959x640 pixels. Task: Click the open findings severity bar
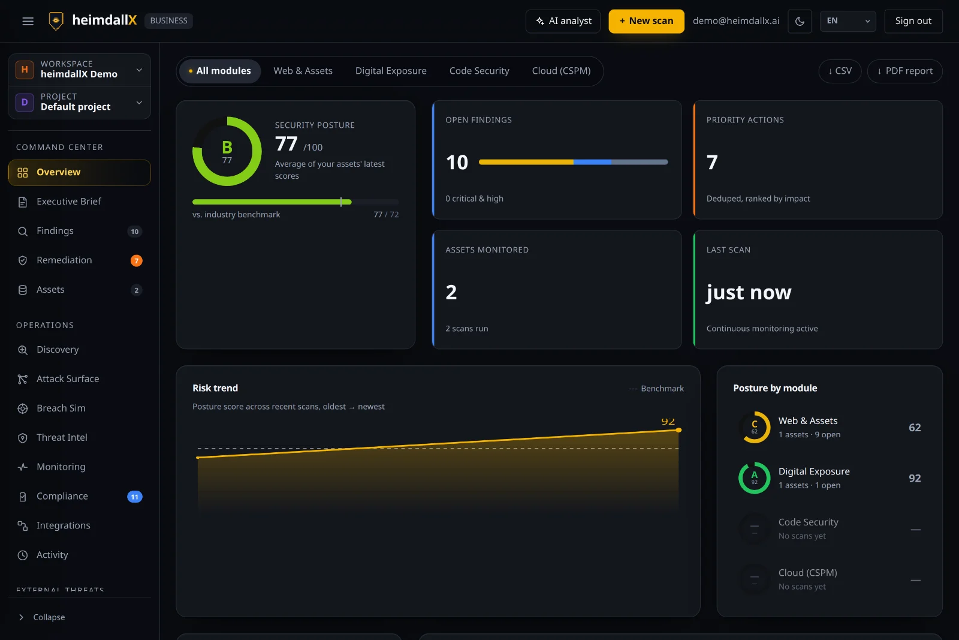(573, 162)
